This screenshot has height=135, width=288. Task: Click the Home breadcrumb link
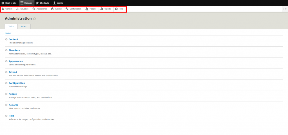(x=8, y=33)
